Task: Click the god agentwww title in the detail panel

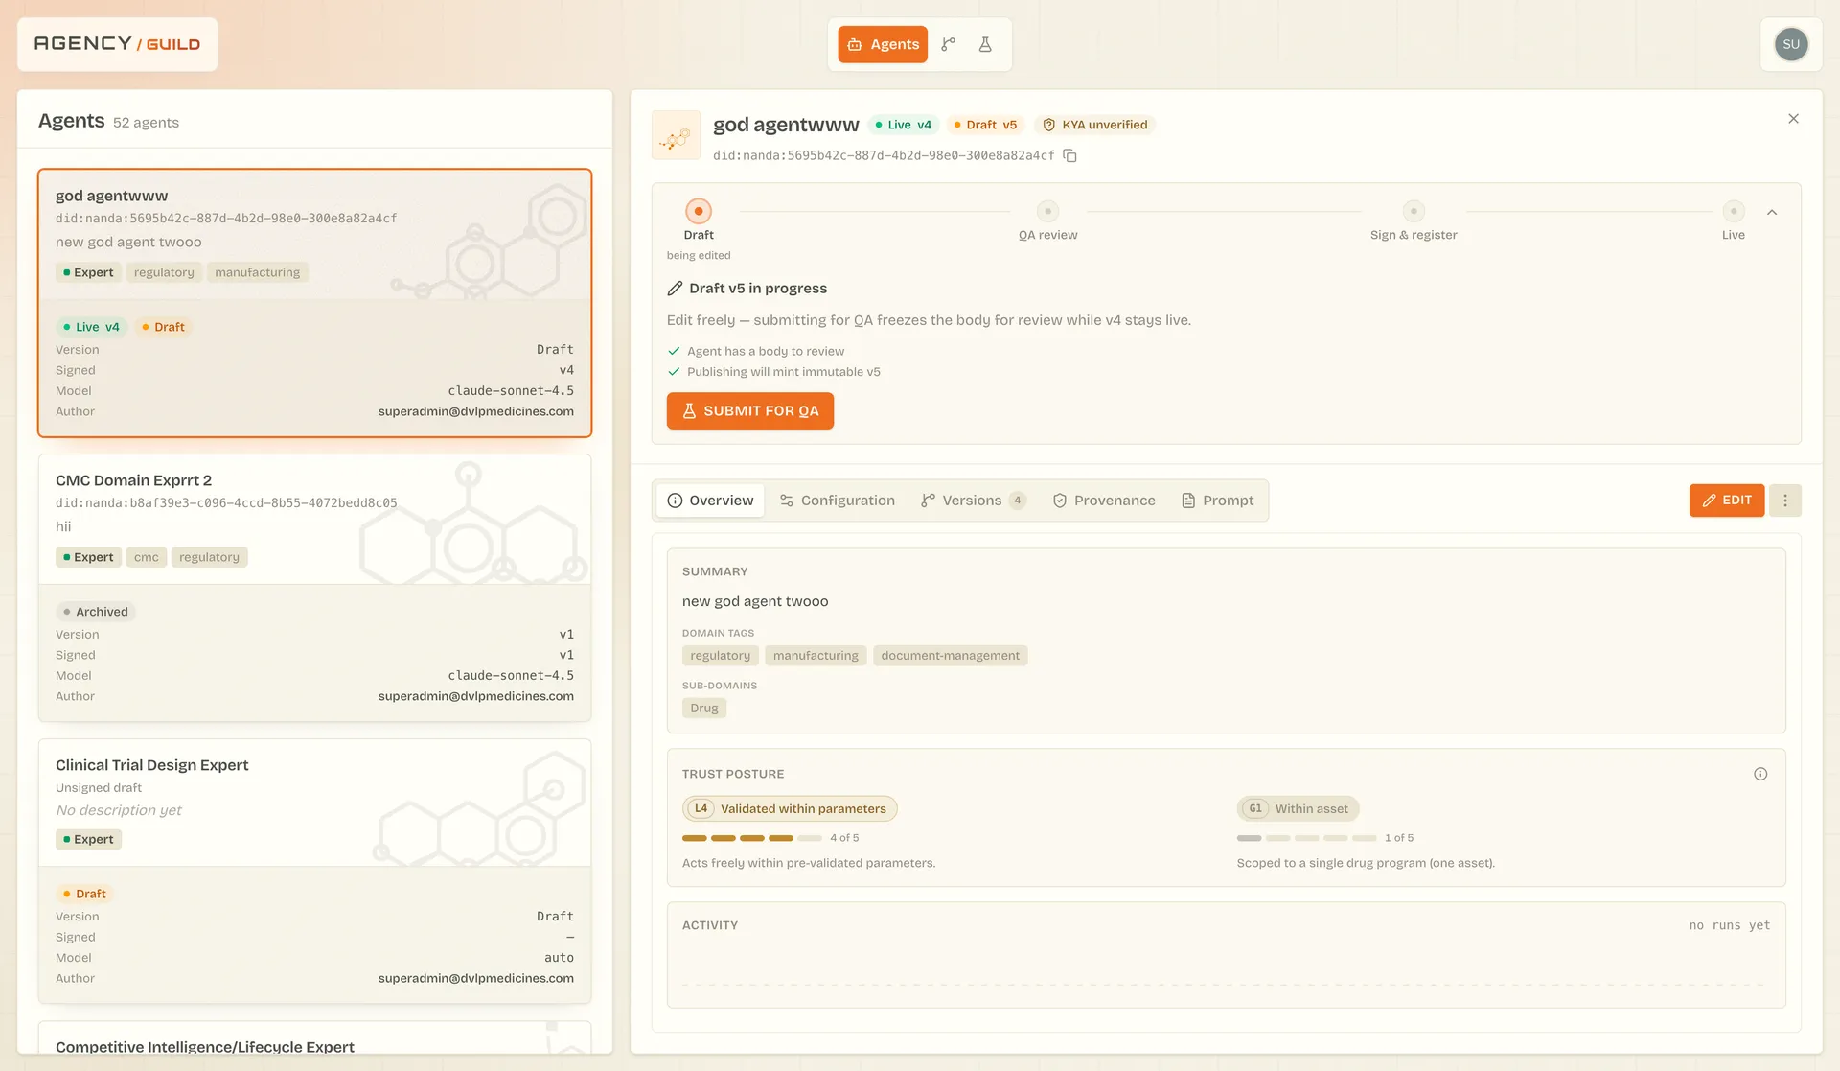Action: [x=786, y=125]
